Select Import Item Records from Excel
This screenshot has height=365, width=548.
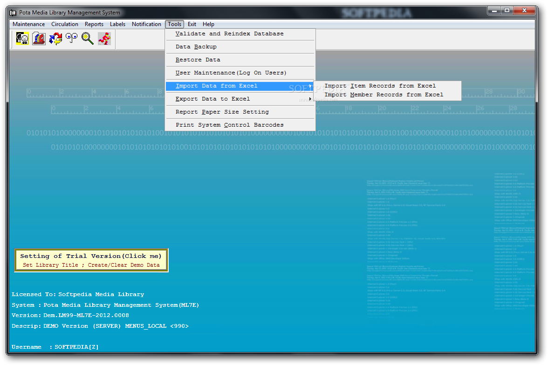(387, 86)
